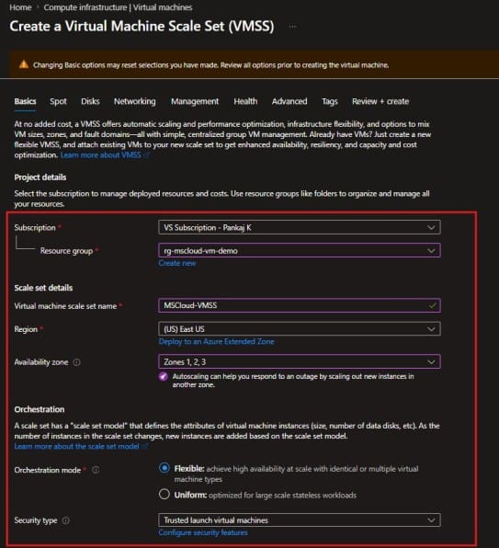
Task: Switch to the Basics tab
Action: (x=25, y=101)
